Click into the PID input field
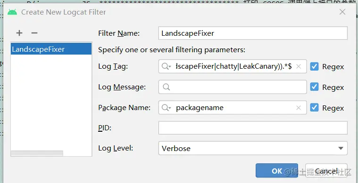This screenshot has height=183, width=358. coord(253,128)
